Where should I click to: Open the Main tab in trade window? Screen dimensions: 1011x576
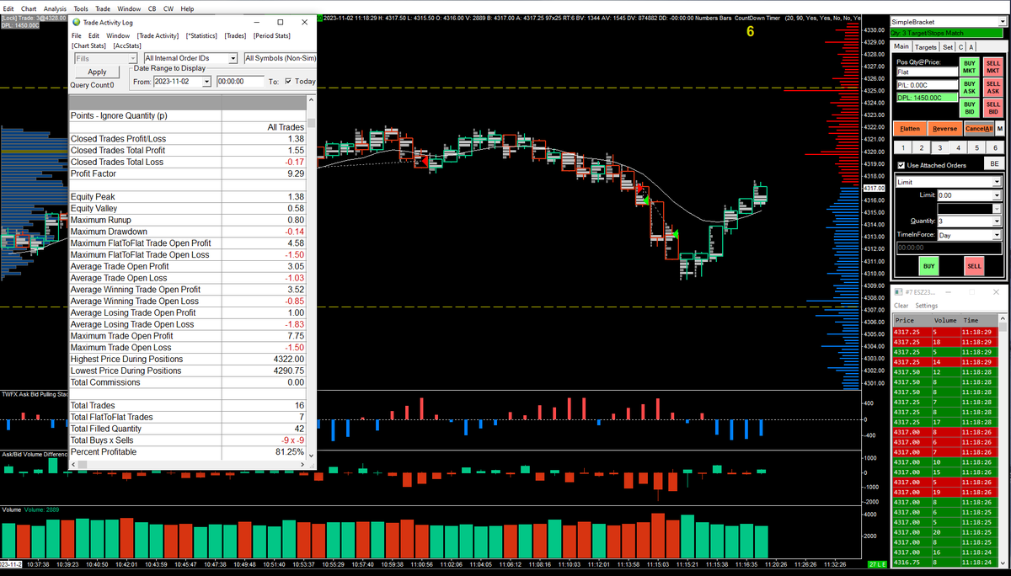tap(901, 47)
